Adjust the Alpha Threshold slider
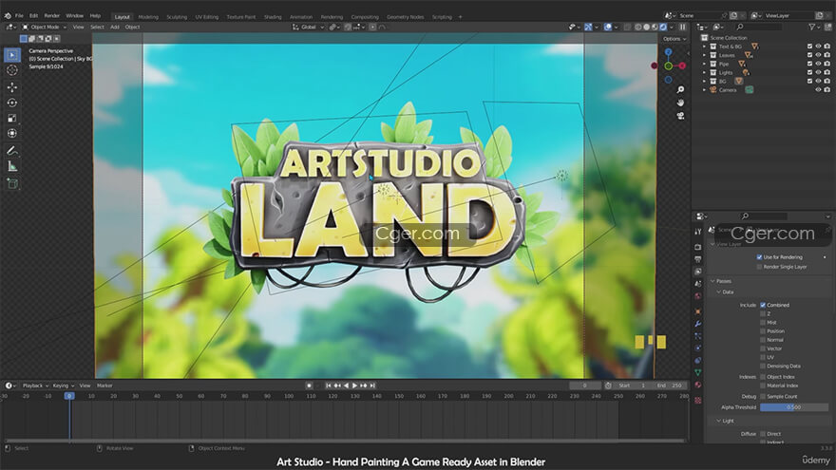The image size is (836, 470). point(794,407)
